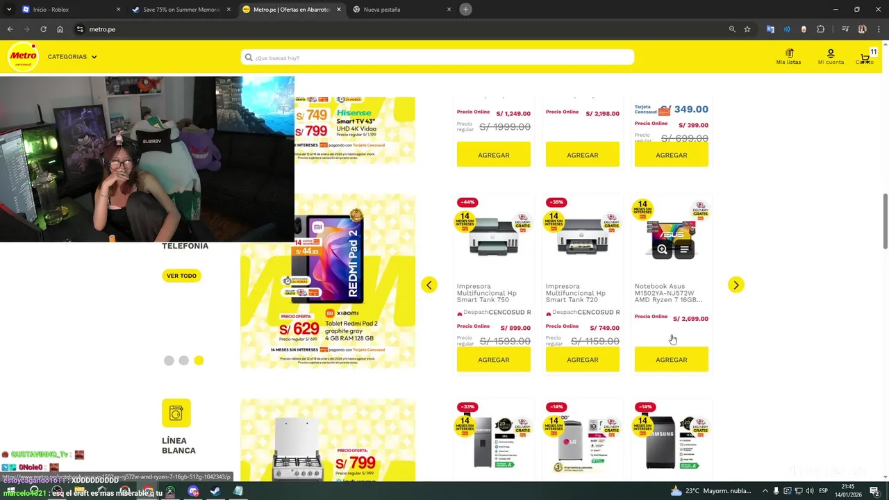Click the volume speaker icon in the tray
This screenshot has width=889, height=500.
click(809, 491)
